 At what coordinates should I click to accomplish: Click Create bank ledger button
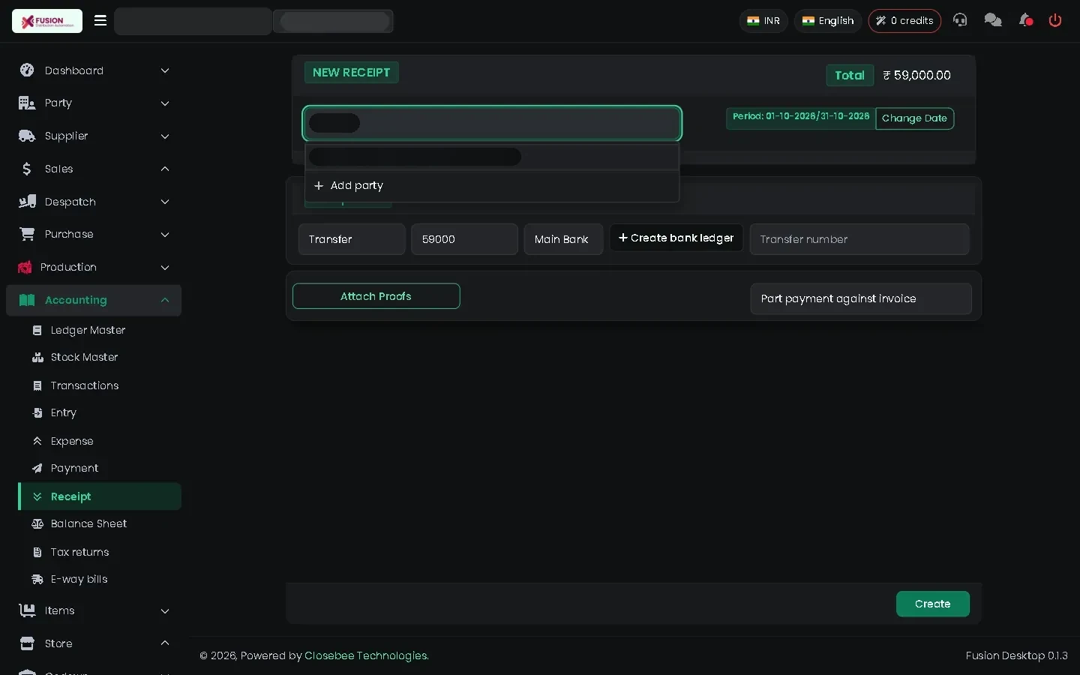point(676,238)
